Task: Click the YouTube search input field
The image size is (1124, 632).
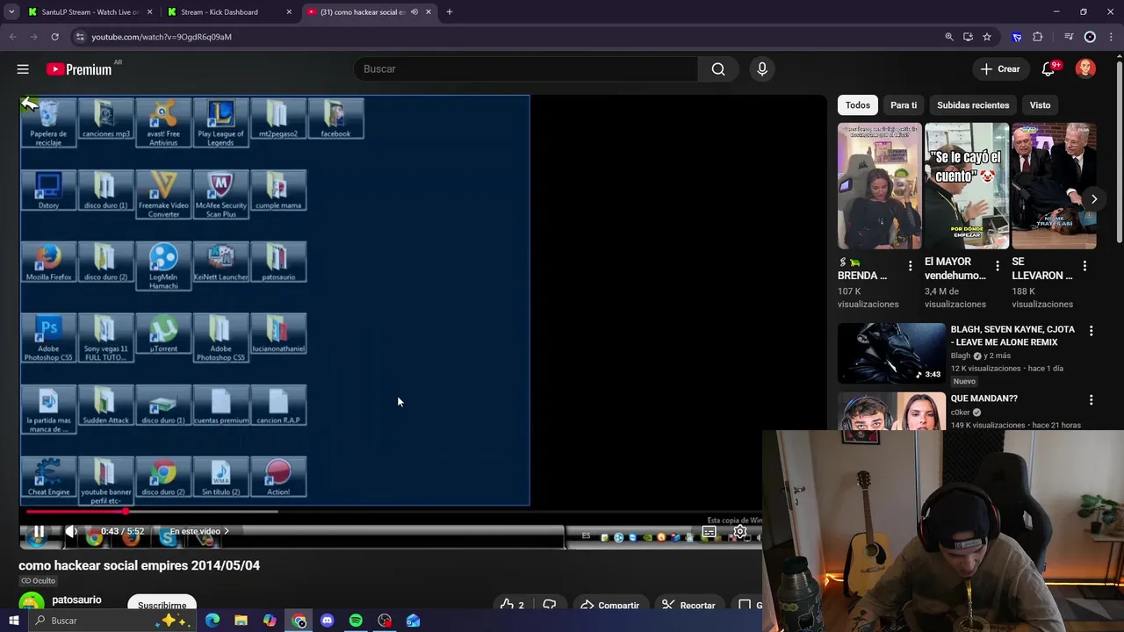Action: [x=527, y=69]
